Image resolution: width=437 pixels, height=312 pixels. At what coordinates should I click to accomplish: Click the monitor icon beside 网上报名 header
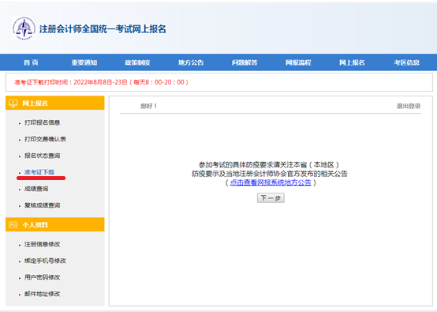point(13,103)
